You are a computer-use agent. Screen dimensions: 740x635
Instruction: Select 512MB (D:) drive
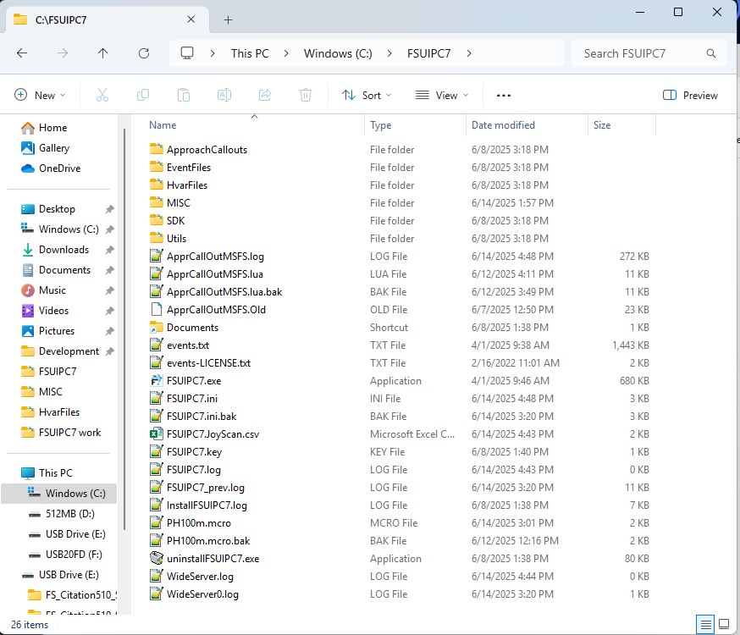tap(69, 514)
